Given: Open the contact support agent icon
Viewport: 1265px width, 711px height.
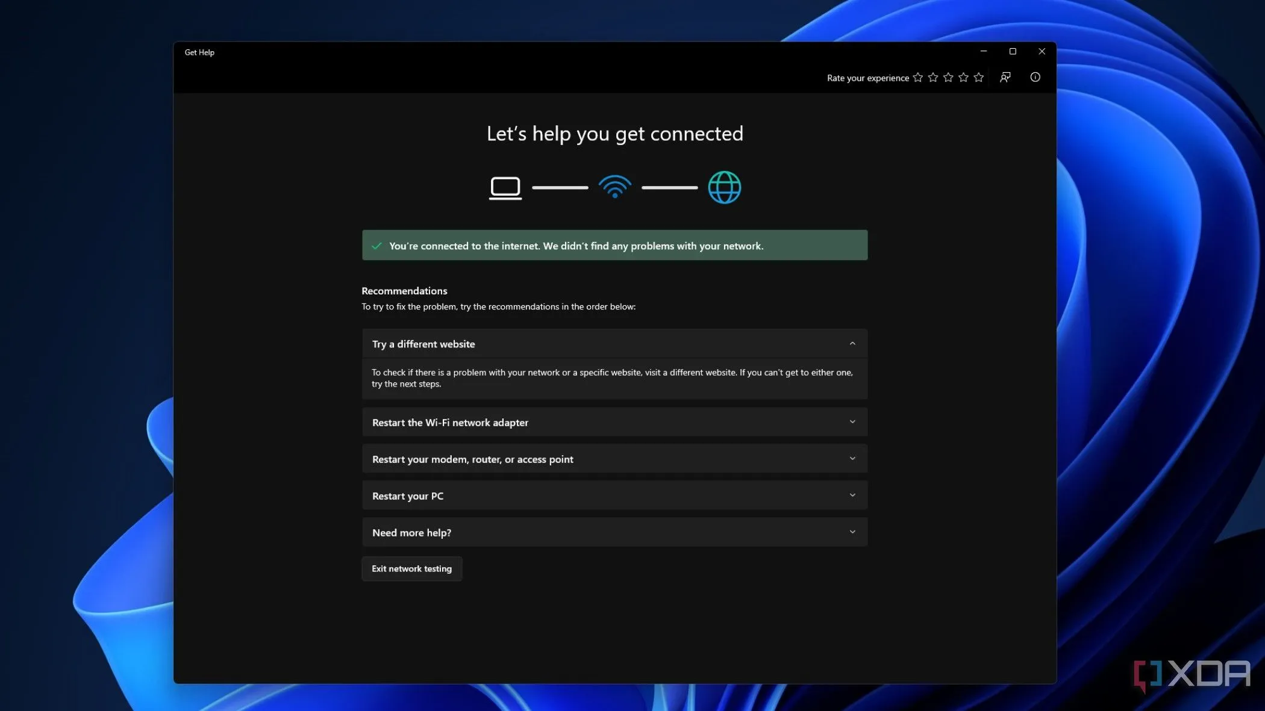Looking at the screenshot, I should coord(1005,77).
